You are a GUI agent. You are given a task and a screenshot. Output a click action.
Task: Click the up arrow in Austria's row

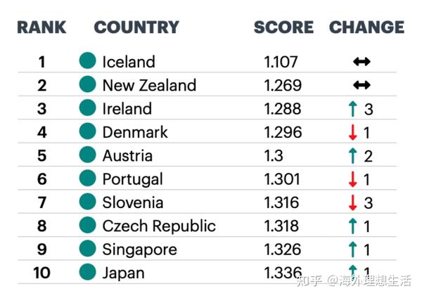(353, 156)
